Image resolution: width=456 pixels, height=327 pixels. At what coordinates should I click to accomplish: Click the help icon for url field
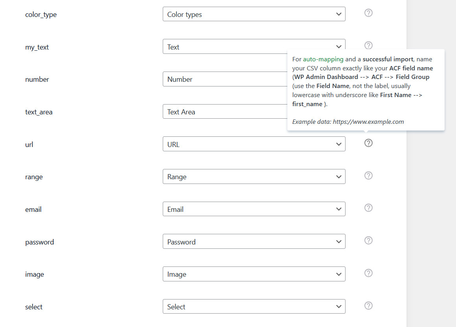coord(368,143)
